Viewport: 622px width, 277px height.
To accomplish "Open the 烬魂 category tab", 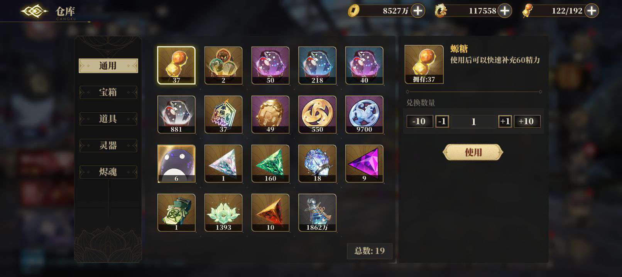I will [x=108, y=172].
